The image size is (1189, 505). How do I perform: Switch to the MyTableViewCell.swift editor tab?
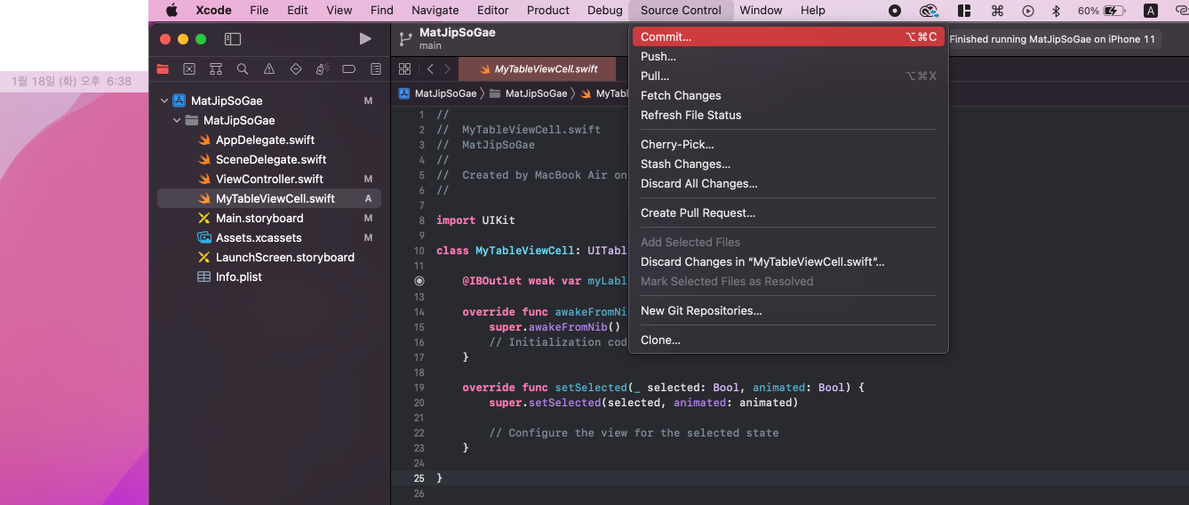(537, 68)
